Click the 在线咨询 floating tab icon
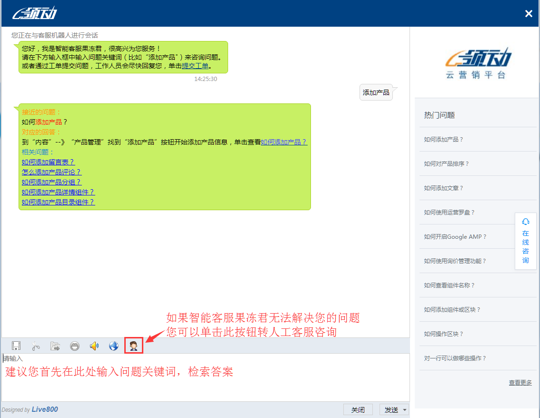Screen dimensions: 540x418 coord(525,241)
